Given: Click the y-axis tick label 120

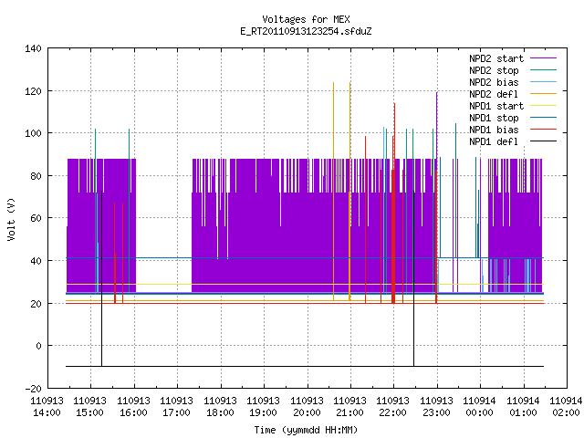Looking at the screenshot, I should coord(33,91).
